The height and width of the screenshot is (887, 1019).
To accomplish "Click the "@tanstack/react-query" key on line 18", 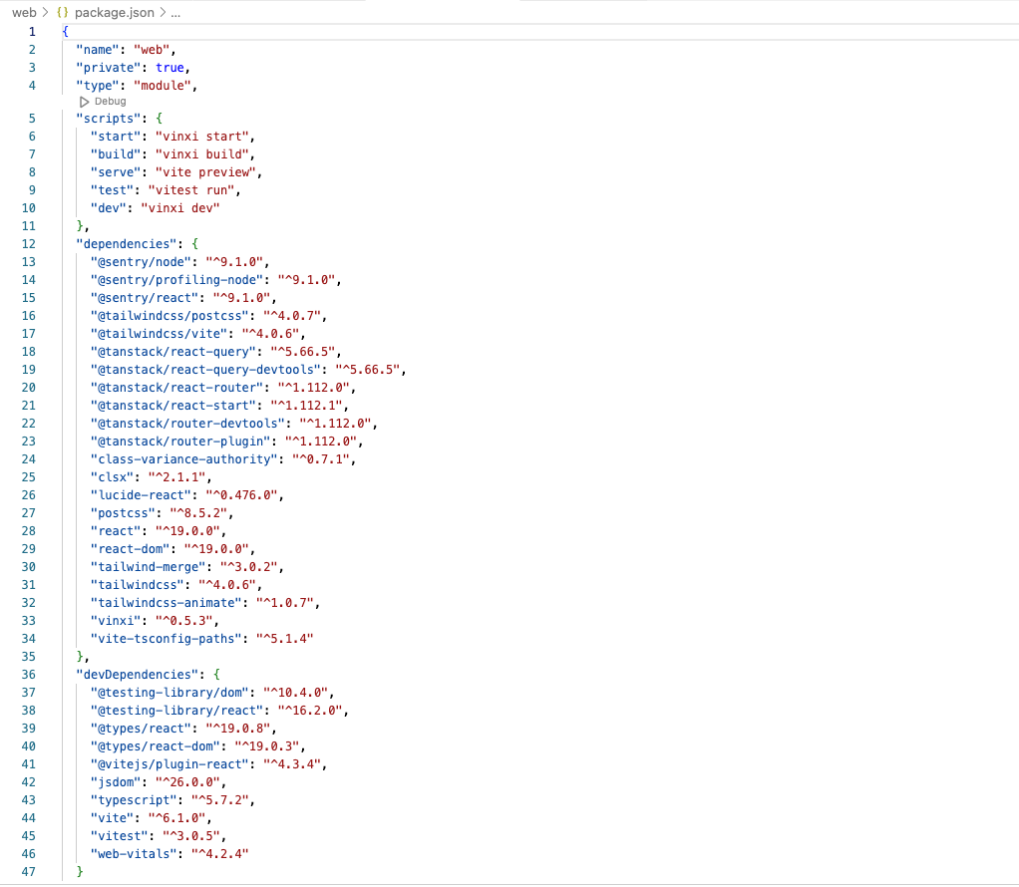I will click(173, 352).
